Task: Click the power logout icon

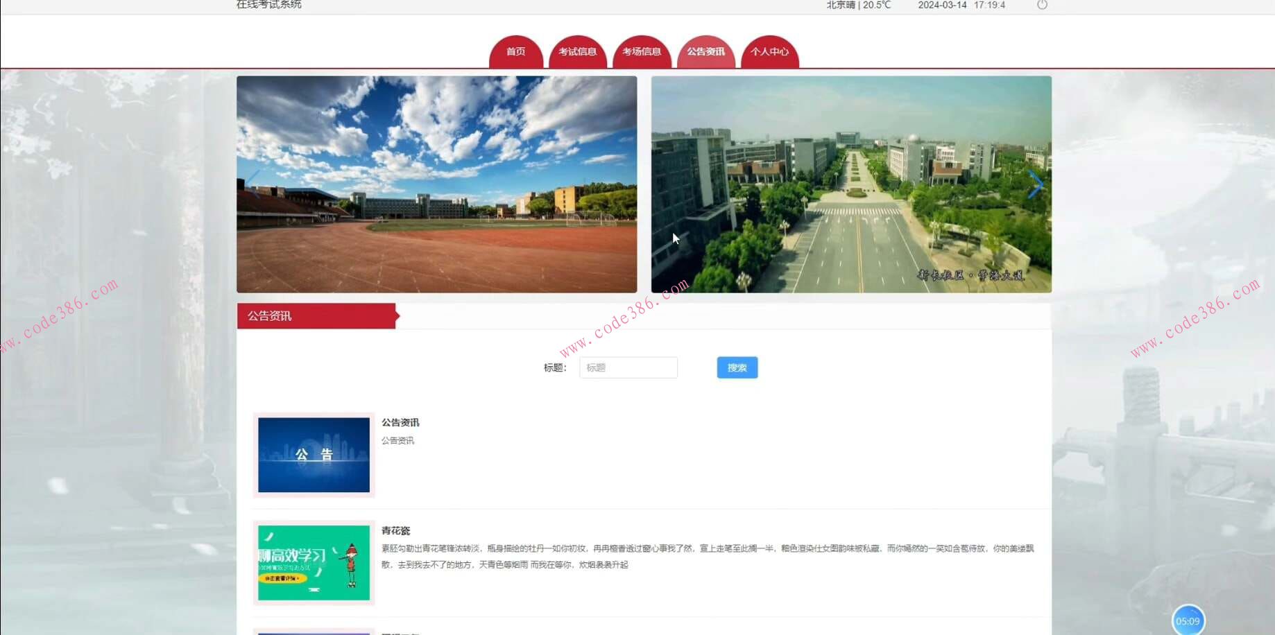Action: (x=1042, y=5)
